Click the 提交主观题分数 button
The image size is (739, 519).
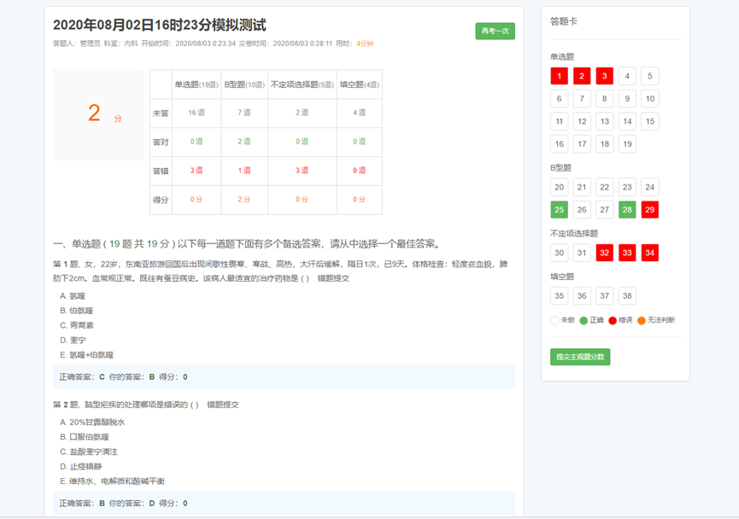click(x=580, y=357)
